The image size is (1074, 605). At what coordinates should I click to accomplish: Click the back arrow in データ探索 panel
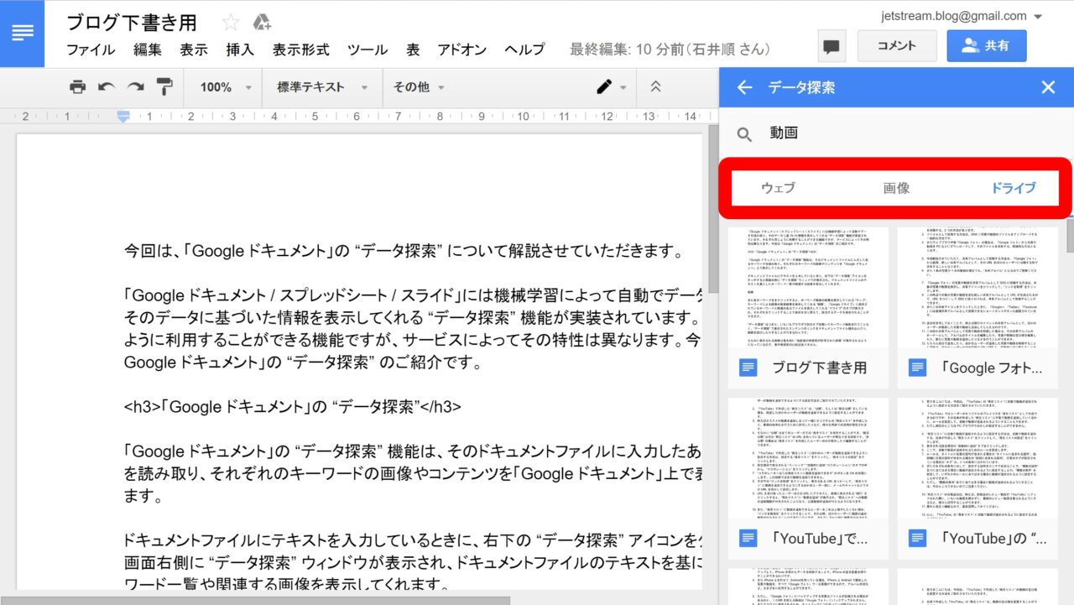[x=744, y=87]
